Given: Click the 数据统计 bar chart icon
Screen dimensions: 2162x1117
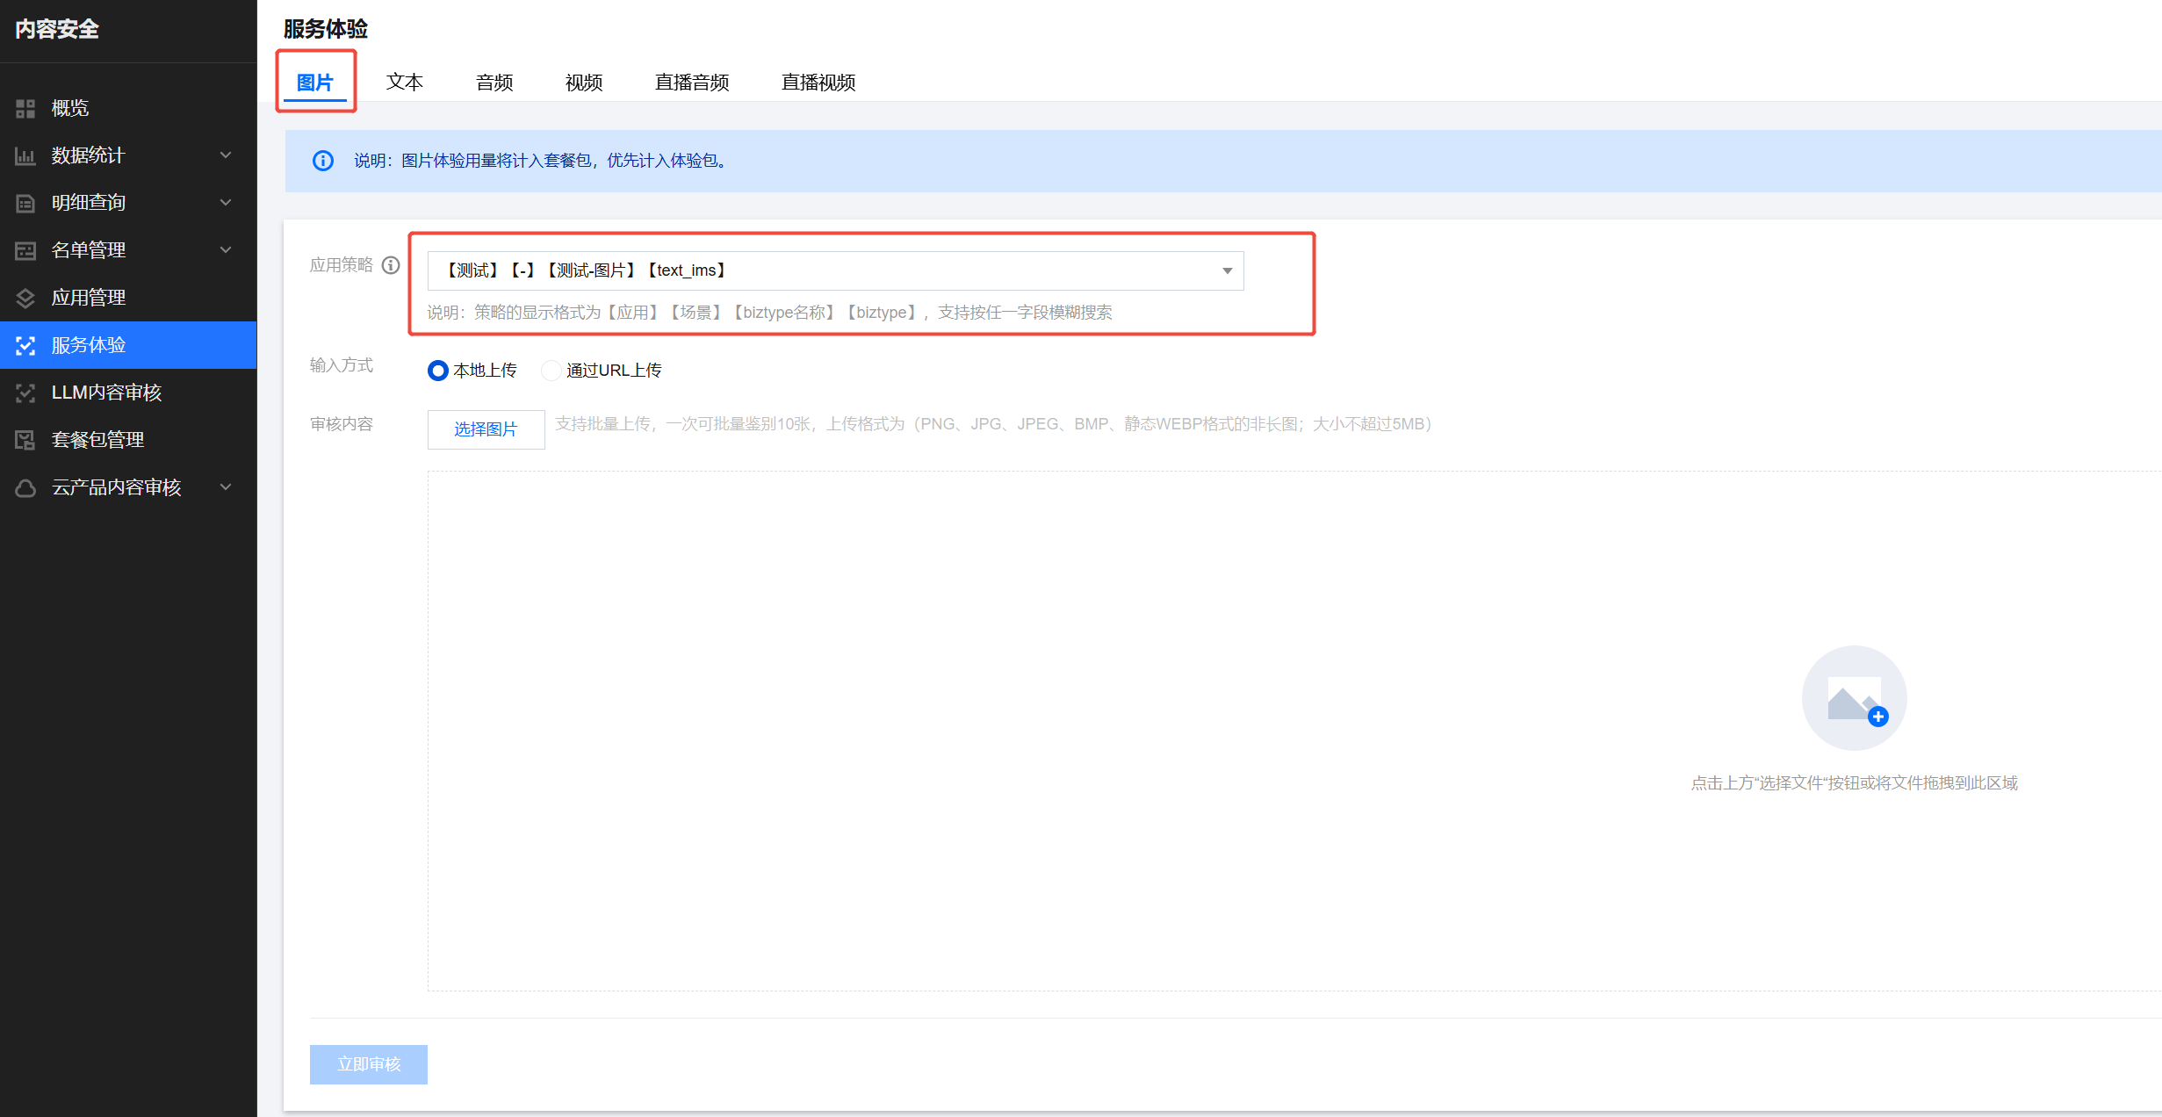Looking at the screenshot, I should [x=25, y=155].
